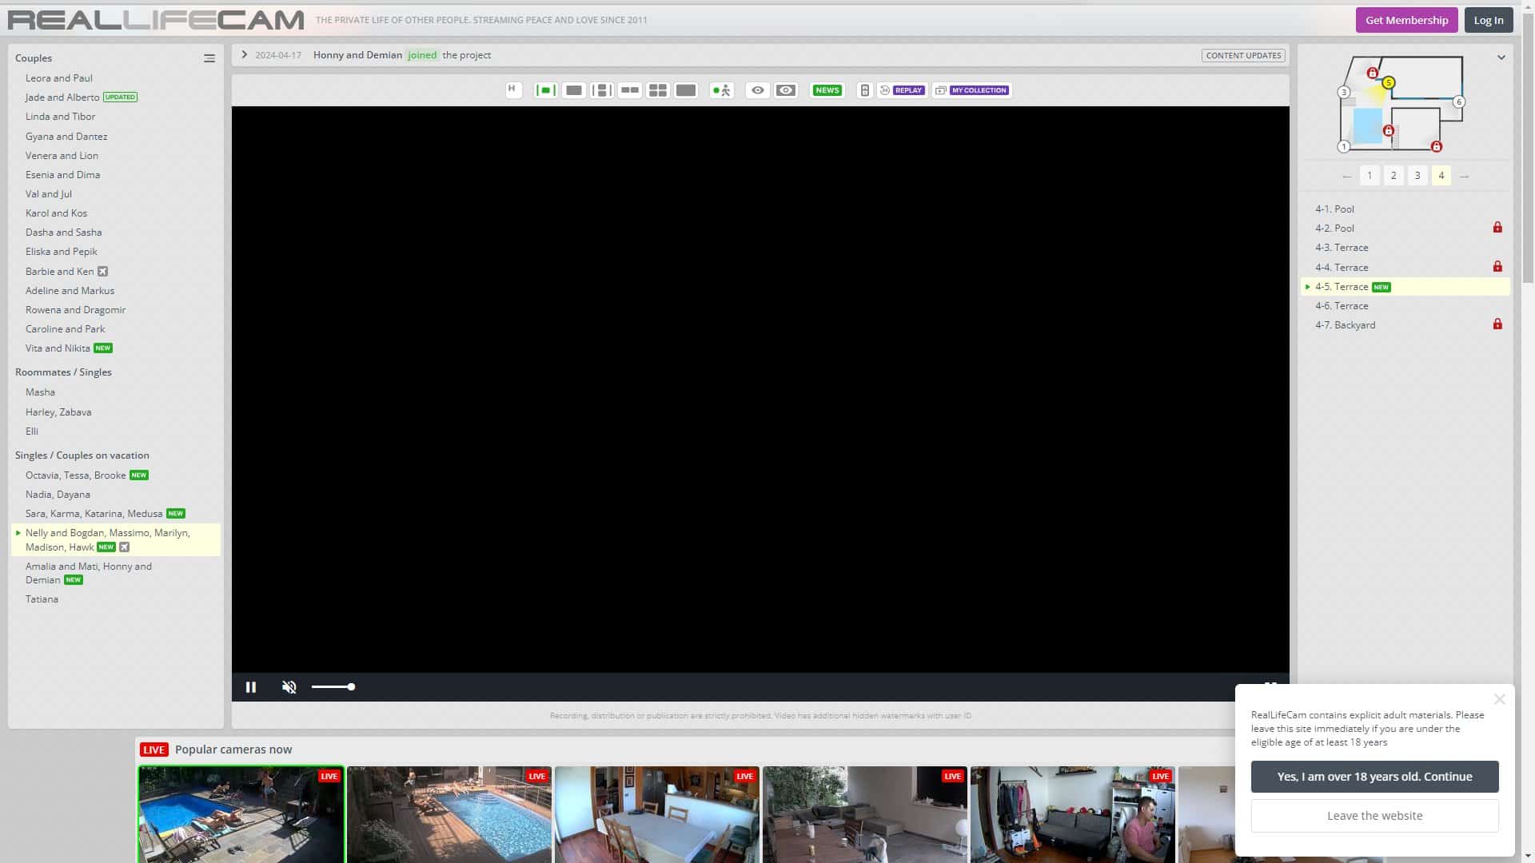Toggle the second crossed eye icon

(785, 90)
